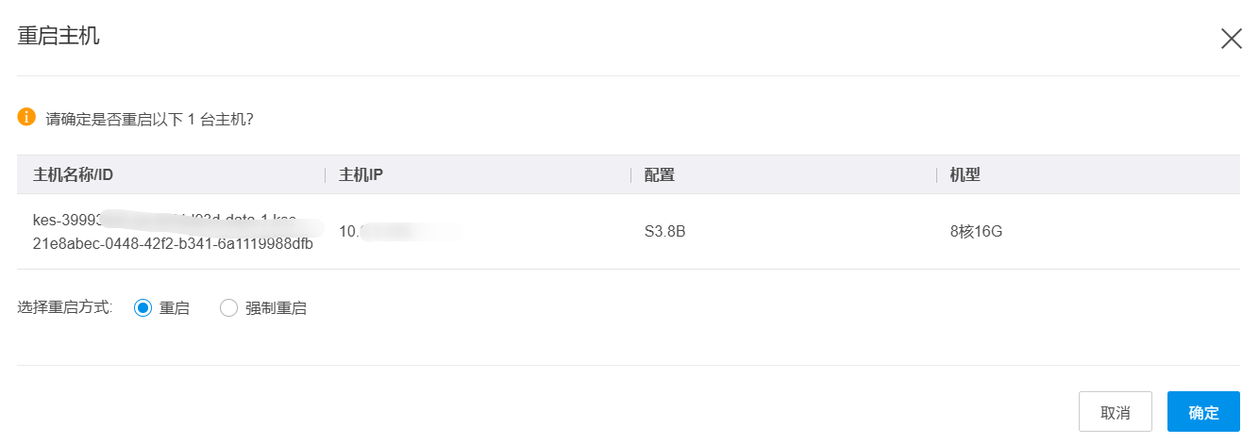Click the 重启主机 dialog title
This screenshot has height=444, width=1259.
pyautogui.click(x=59, y=38)
